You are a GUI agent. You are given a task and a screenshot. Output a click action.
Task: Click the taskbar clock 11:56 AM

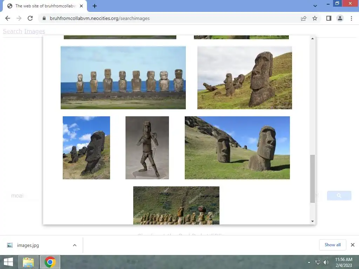click(344, 262)
